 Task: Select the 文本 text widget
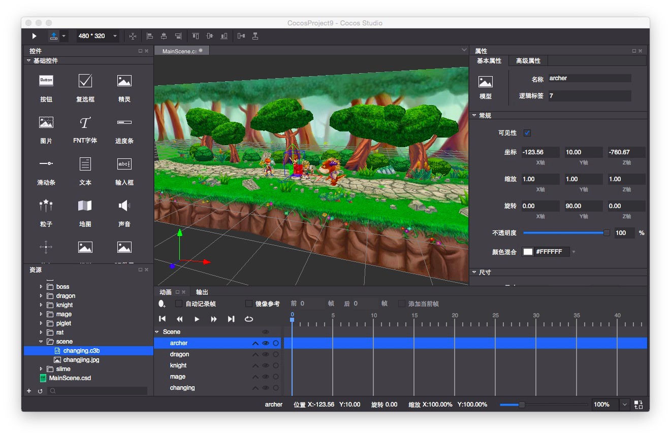pyautogui.click(x=85, y=171)
